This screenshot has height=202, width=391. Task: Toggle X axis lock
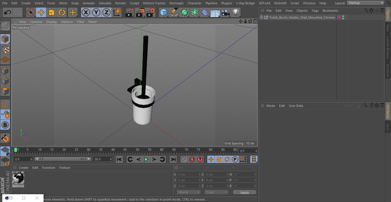pos(86,12)
